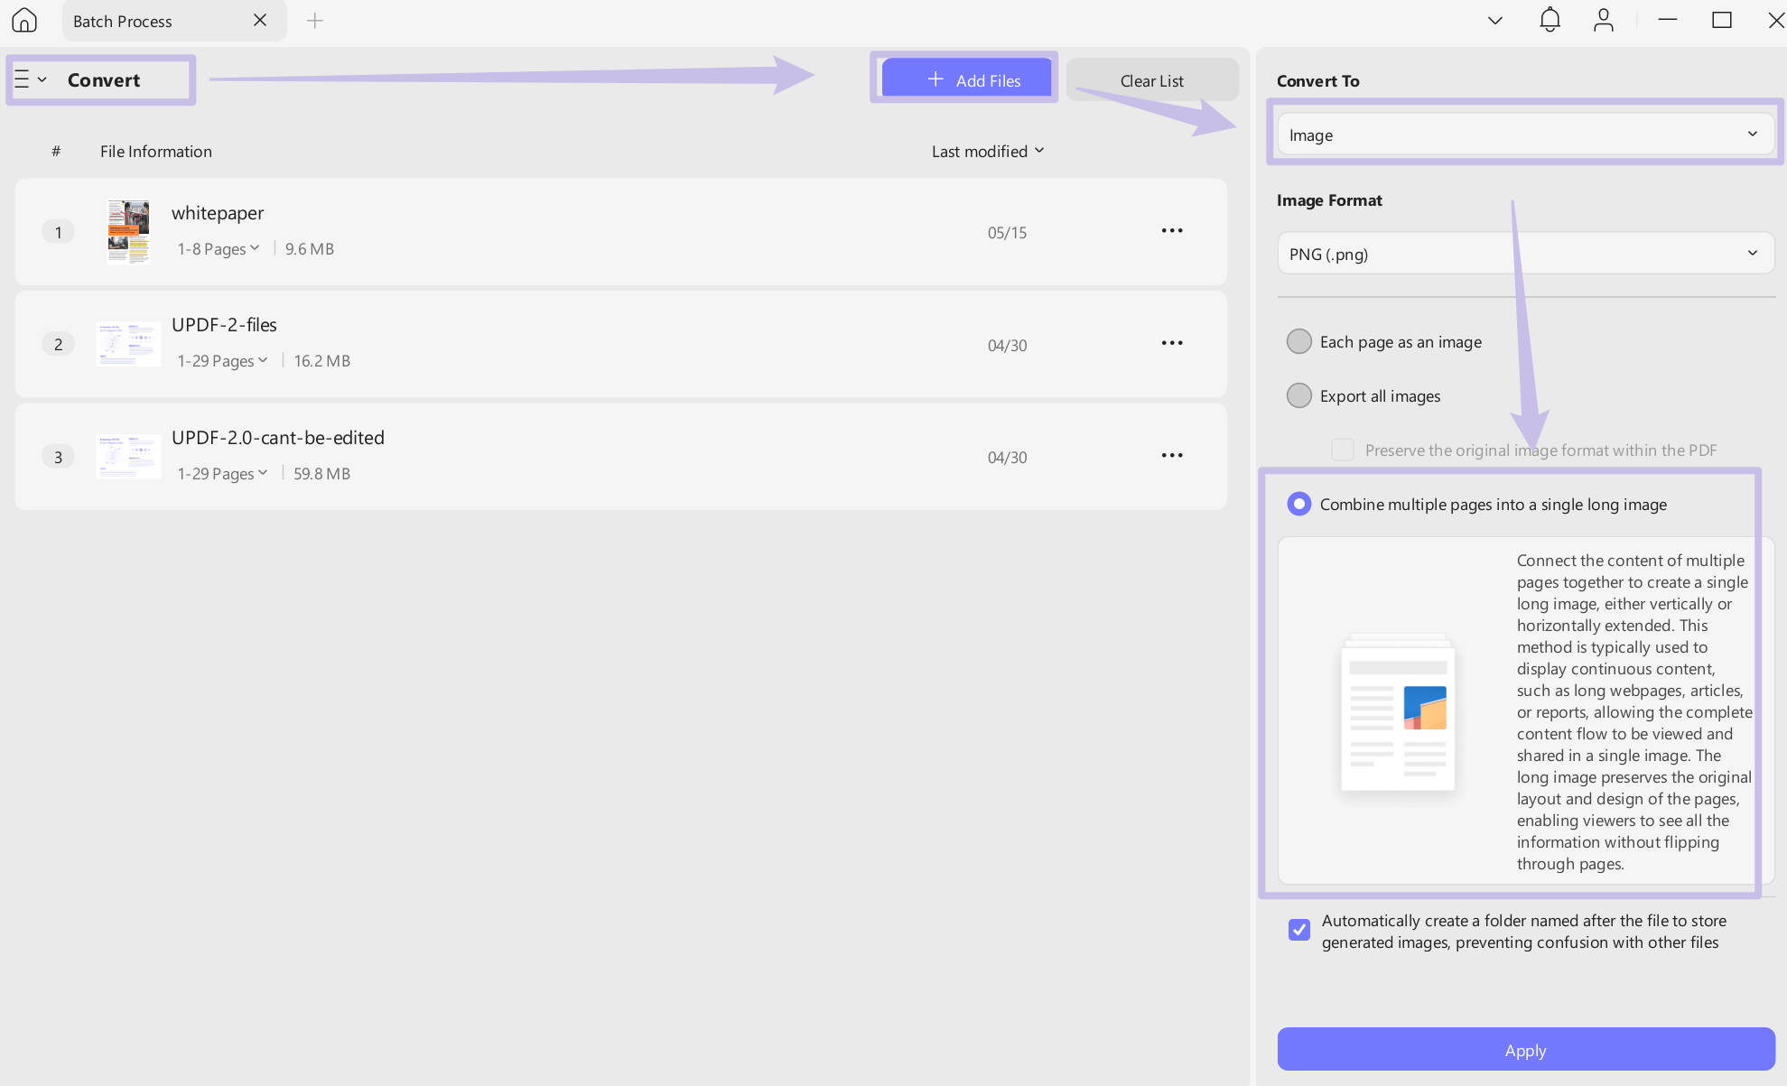Screen dimensions: 1787x1086
Task: Expand the Convert To Image dropdown
Action: point(1524,135)
